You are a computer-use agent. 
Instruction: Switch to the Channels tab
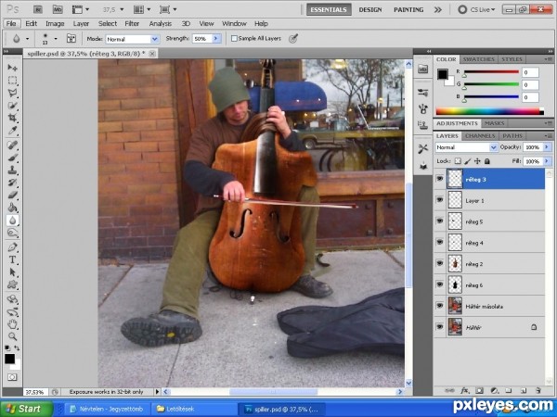480,136
